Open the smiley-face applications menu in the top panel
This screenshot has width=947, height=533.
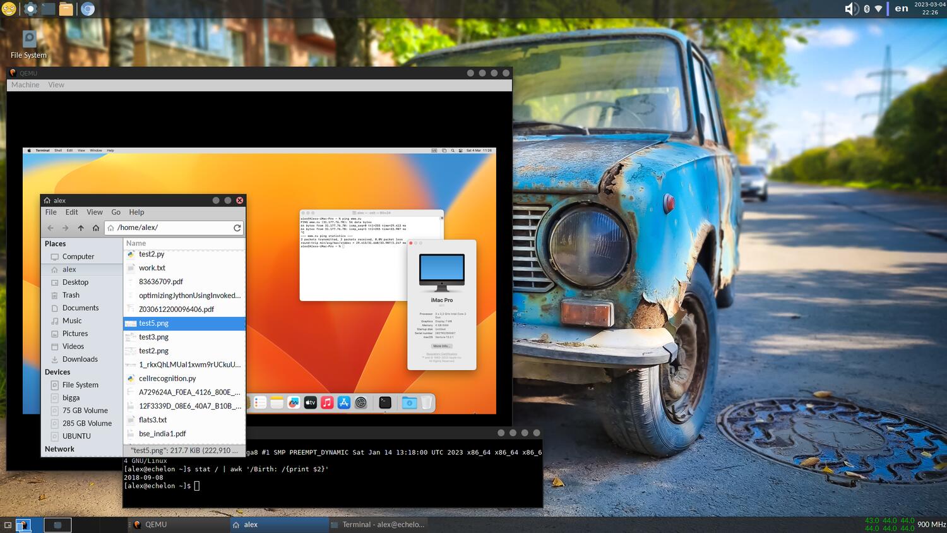pos(9,9)
